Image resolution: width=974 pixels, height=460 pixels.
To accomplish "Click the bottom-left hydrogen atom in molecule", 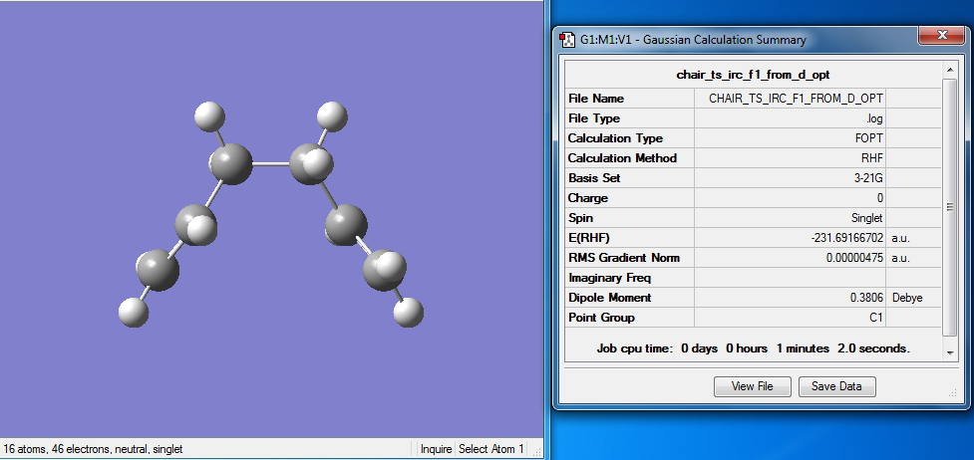I will pyautogui.click(x=134, y=313).
